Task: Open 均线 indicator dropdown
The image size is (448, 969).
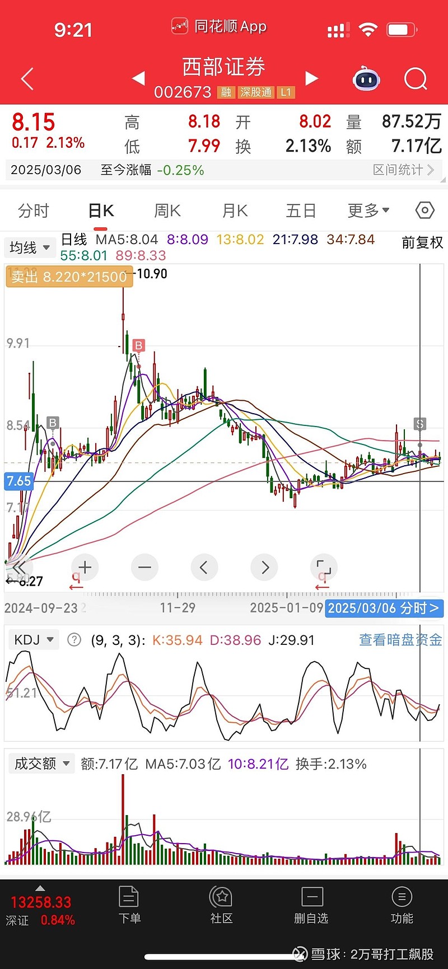Action: 30,247
